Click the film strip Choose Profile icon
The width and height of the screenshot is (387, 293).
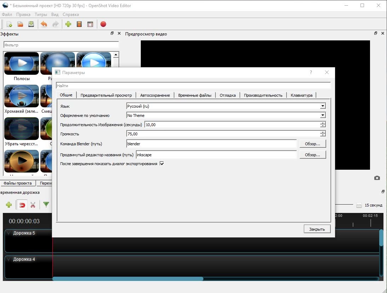79,24
